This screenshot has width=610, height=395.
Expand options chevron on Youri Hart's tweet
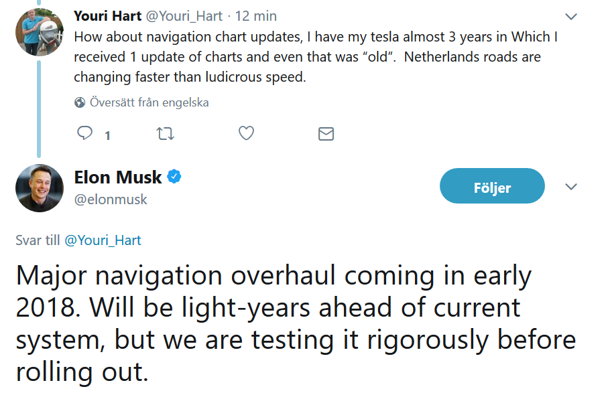(570, 17)
